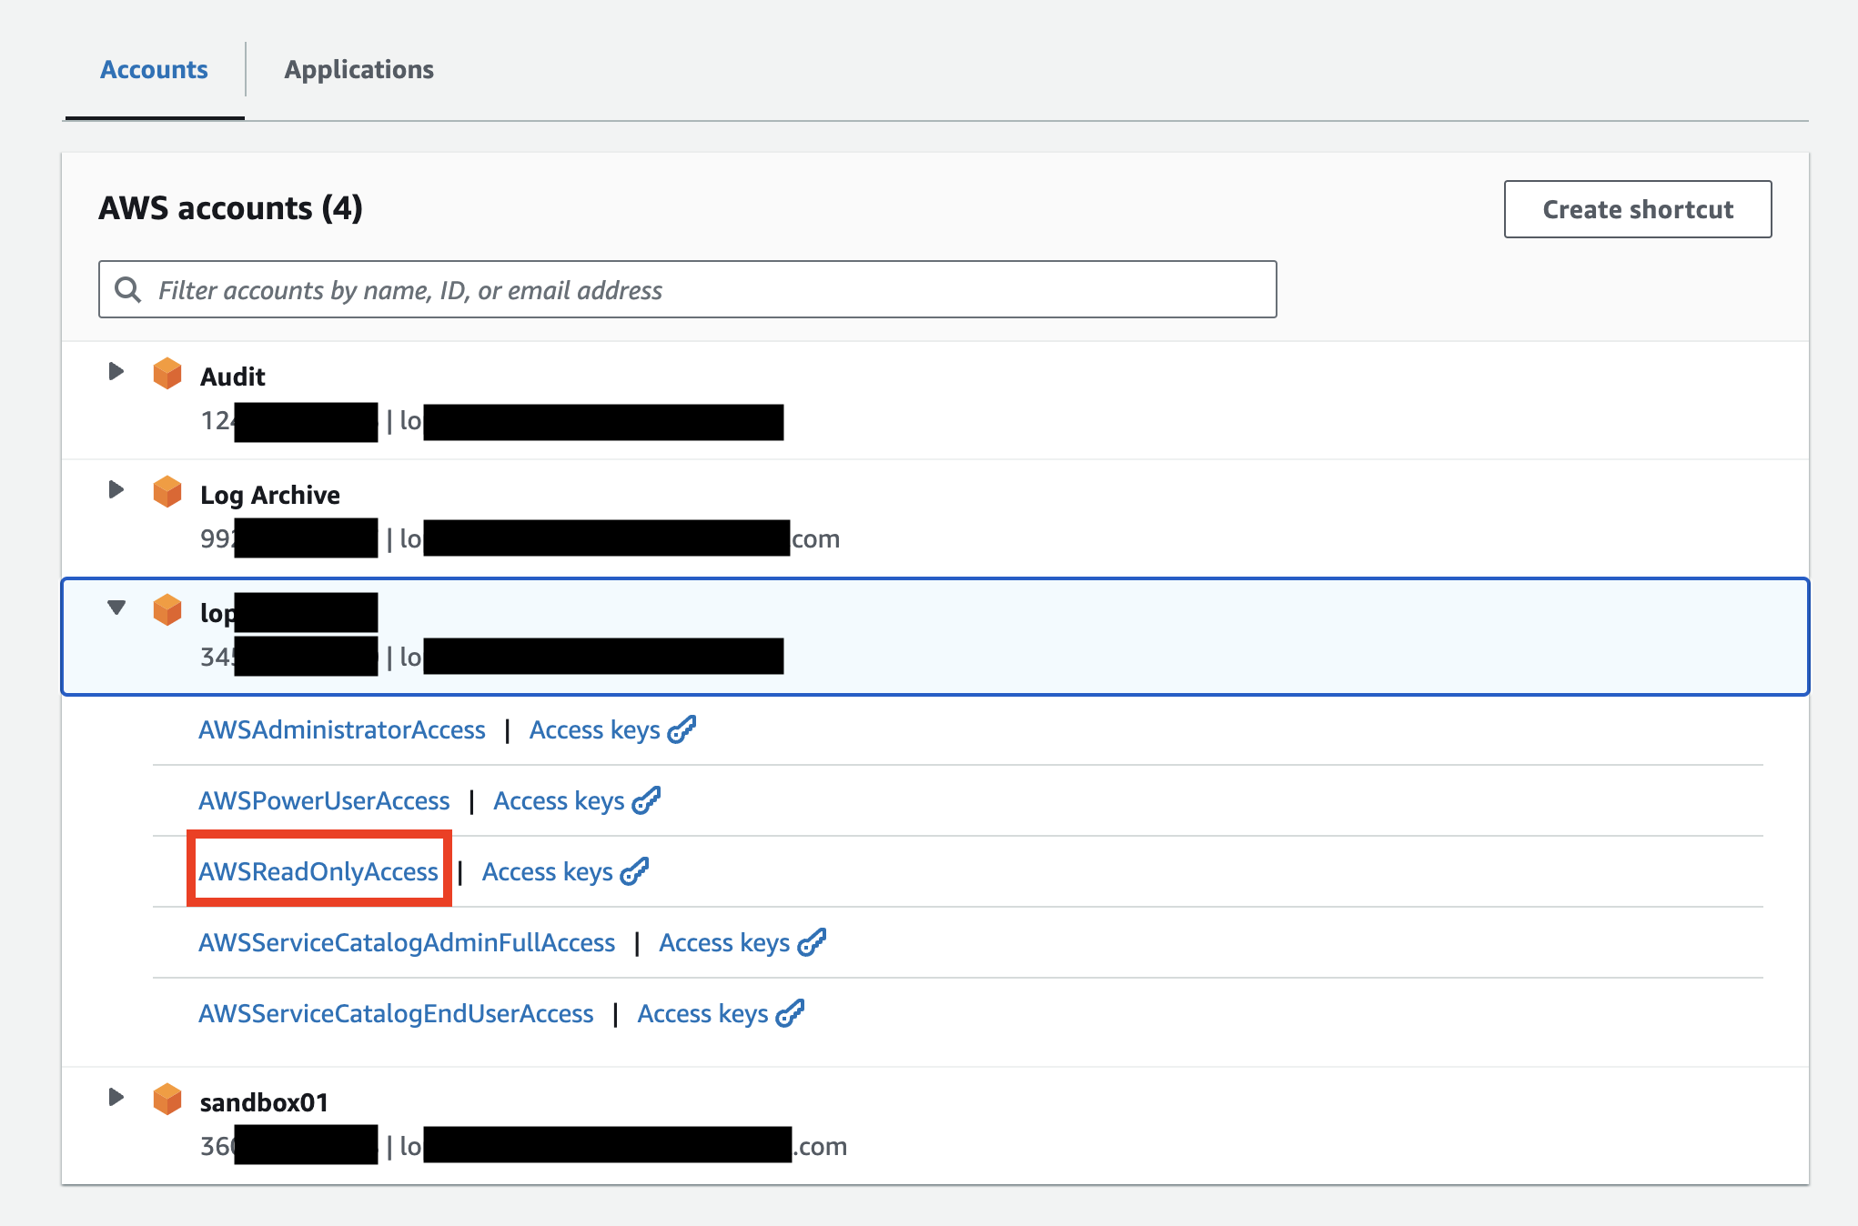Click the Audit account cube icon
Image resolution: width=1858 pixels, height=1226 pixels.
167,374
